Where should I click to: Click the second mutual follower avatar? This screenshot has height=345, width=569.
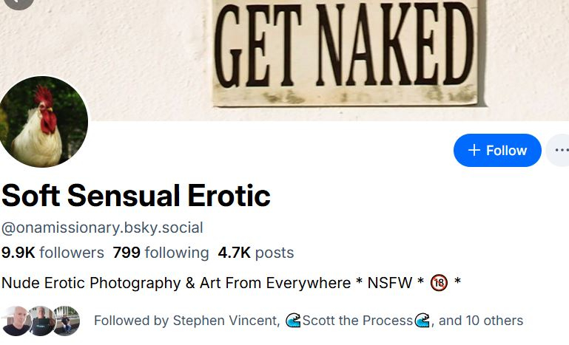click(41, 321)
